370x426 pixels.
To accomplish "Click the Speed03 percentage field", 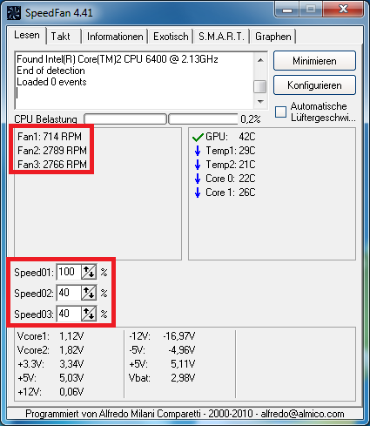I will pyautogui.click(x=69, y=314).
